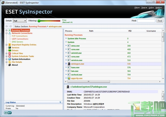Click the File Details icon
Screen dimensions: 166x117
pos(10,62)
